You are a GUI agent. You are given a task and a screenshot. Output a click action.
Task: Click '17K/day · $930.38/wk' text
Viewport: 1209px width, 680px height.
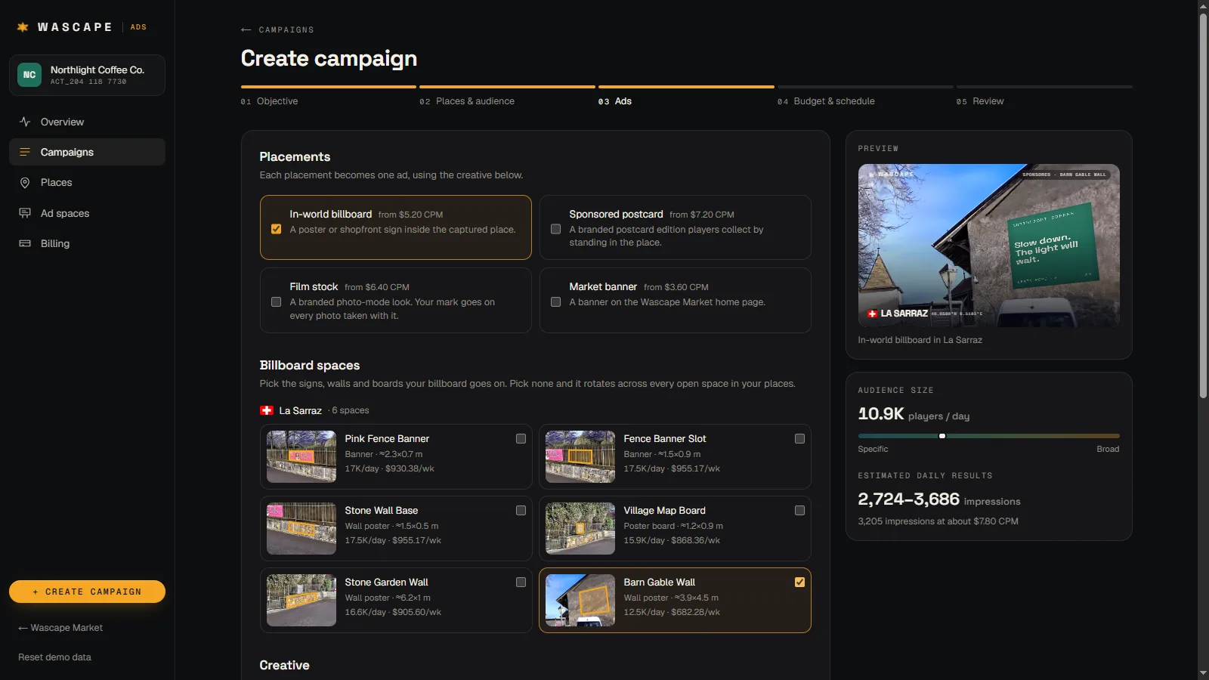pyautogui.click(x=390, y=468)
